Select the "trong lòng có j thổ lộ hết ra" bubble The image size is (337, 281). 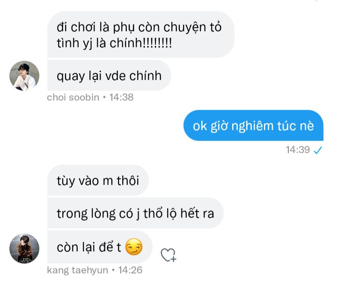pos(135,213)
